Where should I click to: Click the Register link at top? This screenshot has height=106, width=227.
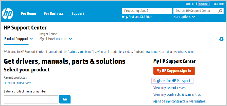point(203,4)
